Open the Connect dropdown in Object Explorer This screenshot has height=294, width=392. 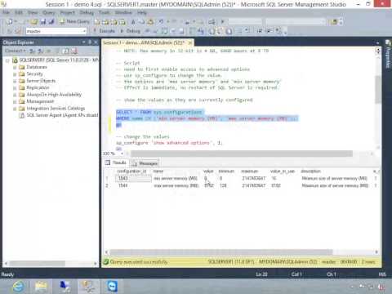tap(16, 51)
